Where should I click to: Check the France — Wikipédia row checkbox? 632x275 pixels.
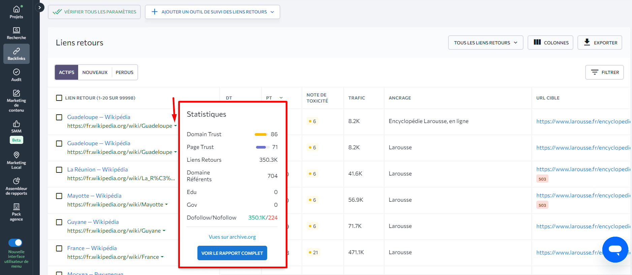point(59,248)
